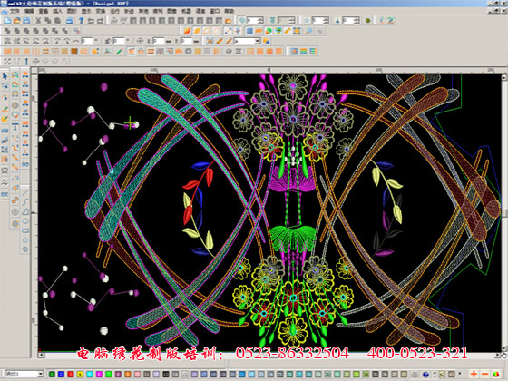The width and height of the screenshot is (508, 381).
Task: Select the red color swatch in bottom palette
Action: tap(71, 374)
